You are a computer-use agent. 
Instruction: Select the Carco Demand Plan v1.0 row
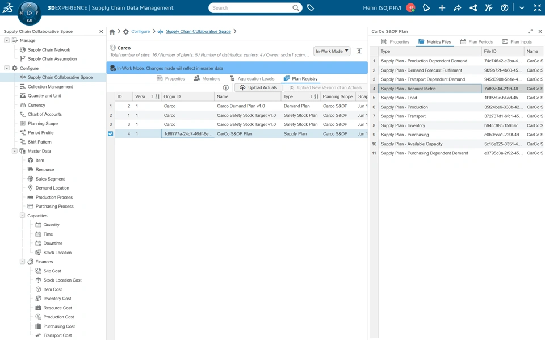(x=237, y=106)
